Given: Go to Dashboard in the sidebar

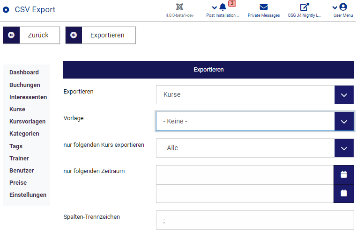Looking at the screenshot, I should point(24,72).
